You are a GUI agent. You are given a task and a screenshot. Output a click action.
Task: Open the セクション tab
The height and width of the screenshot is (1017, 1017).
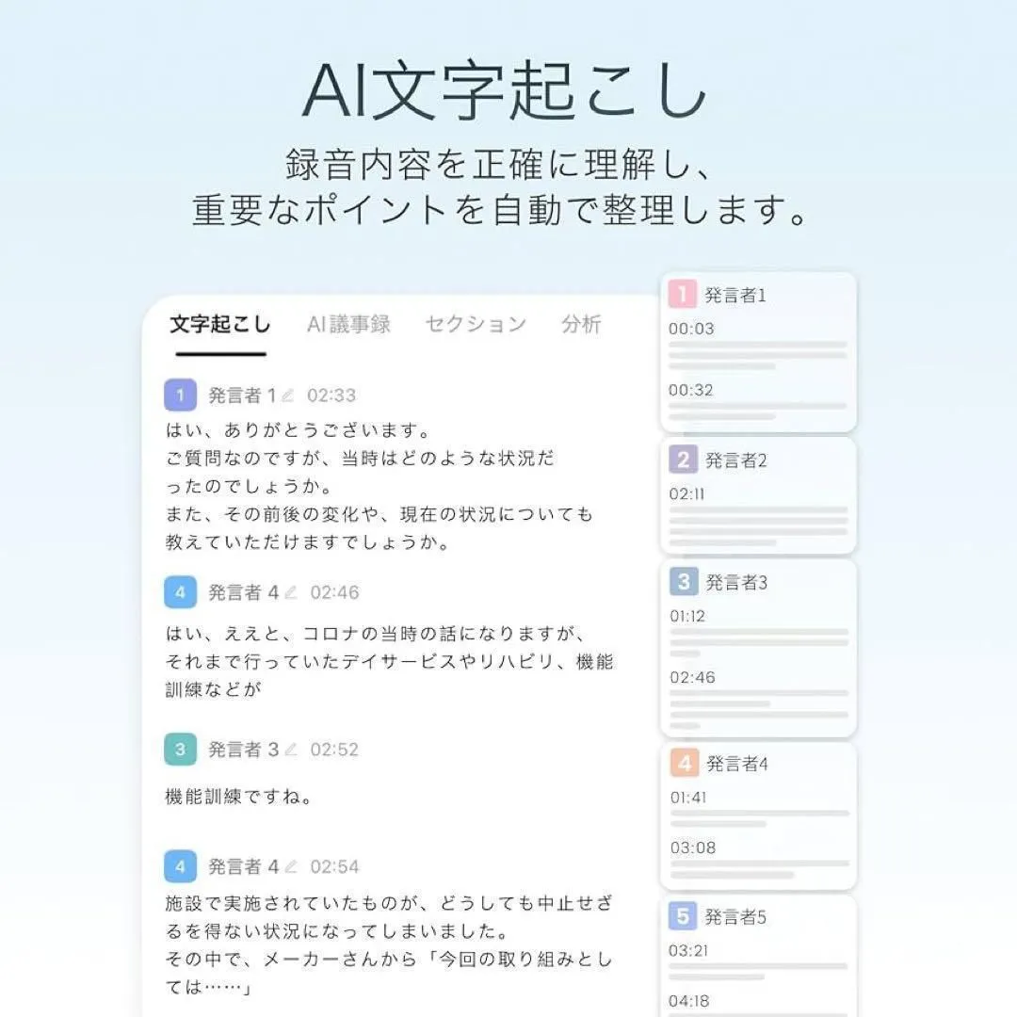coord(476,324)
